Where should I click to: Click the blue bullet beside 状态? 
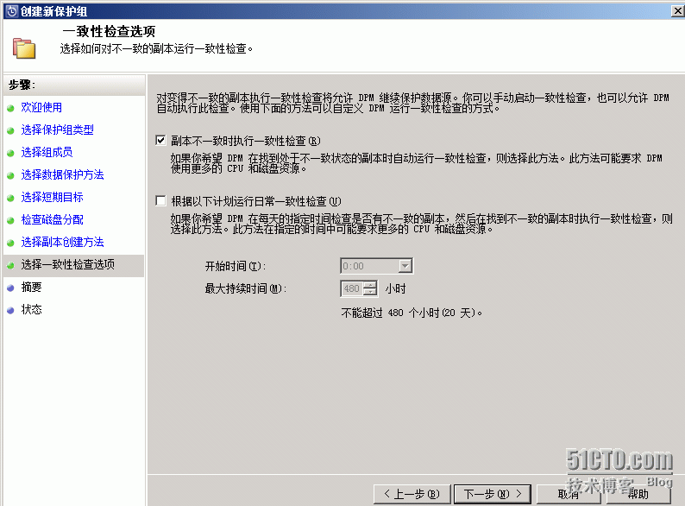(10, 311)
